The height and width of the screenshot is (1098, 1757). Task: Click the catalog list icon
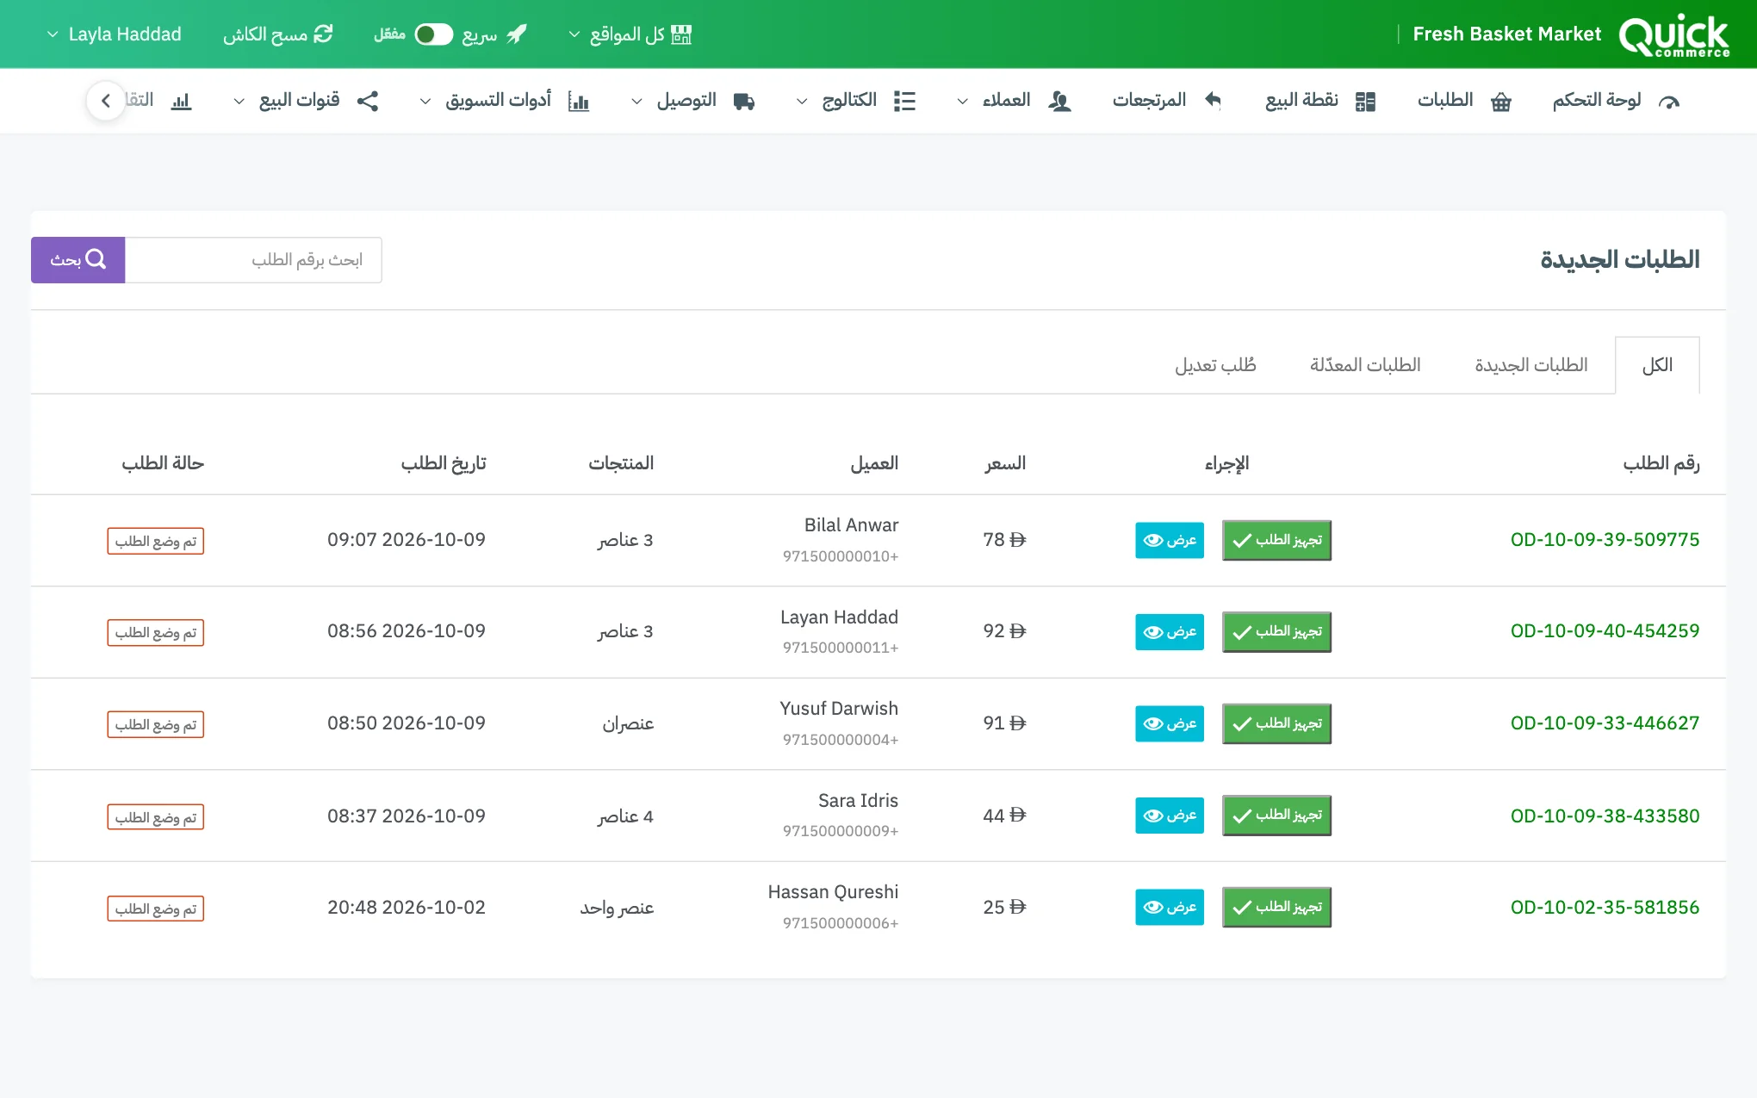coord(904,102)
